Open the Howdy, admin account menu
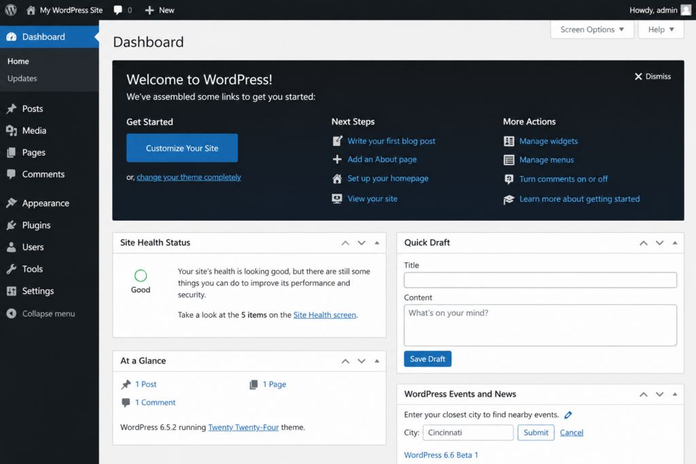 [x=660, y=10]
